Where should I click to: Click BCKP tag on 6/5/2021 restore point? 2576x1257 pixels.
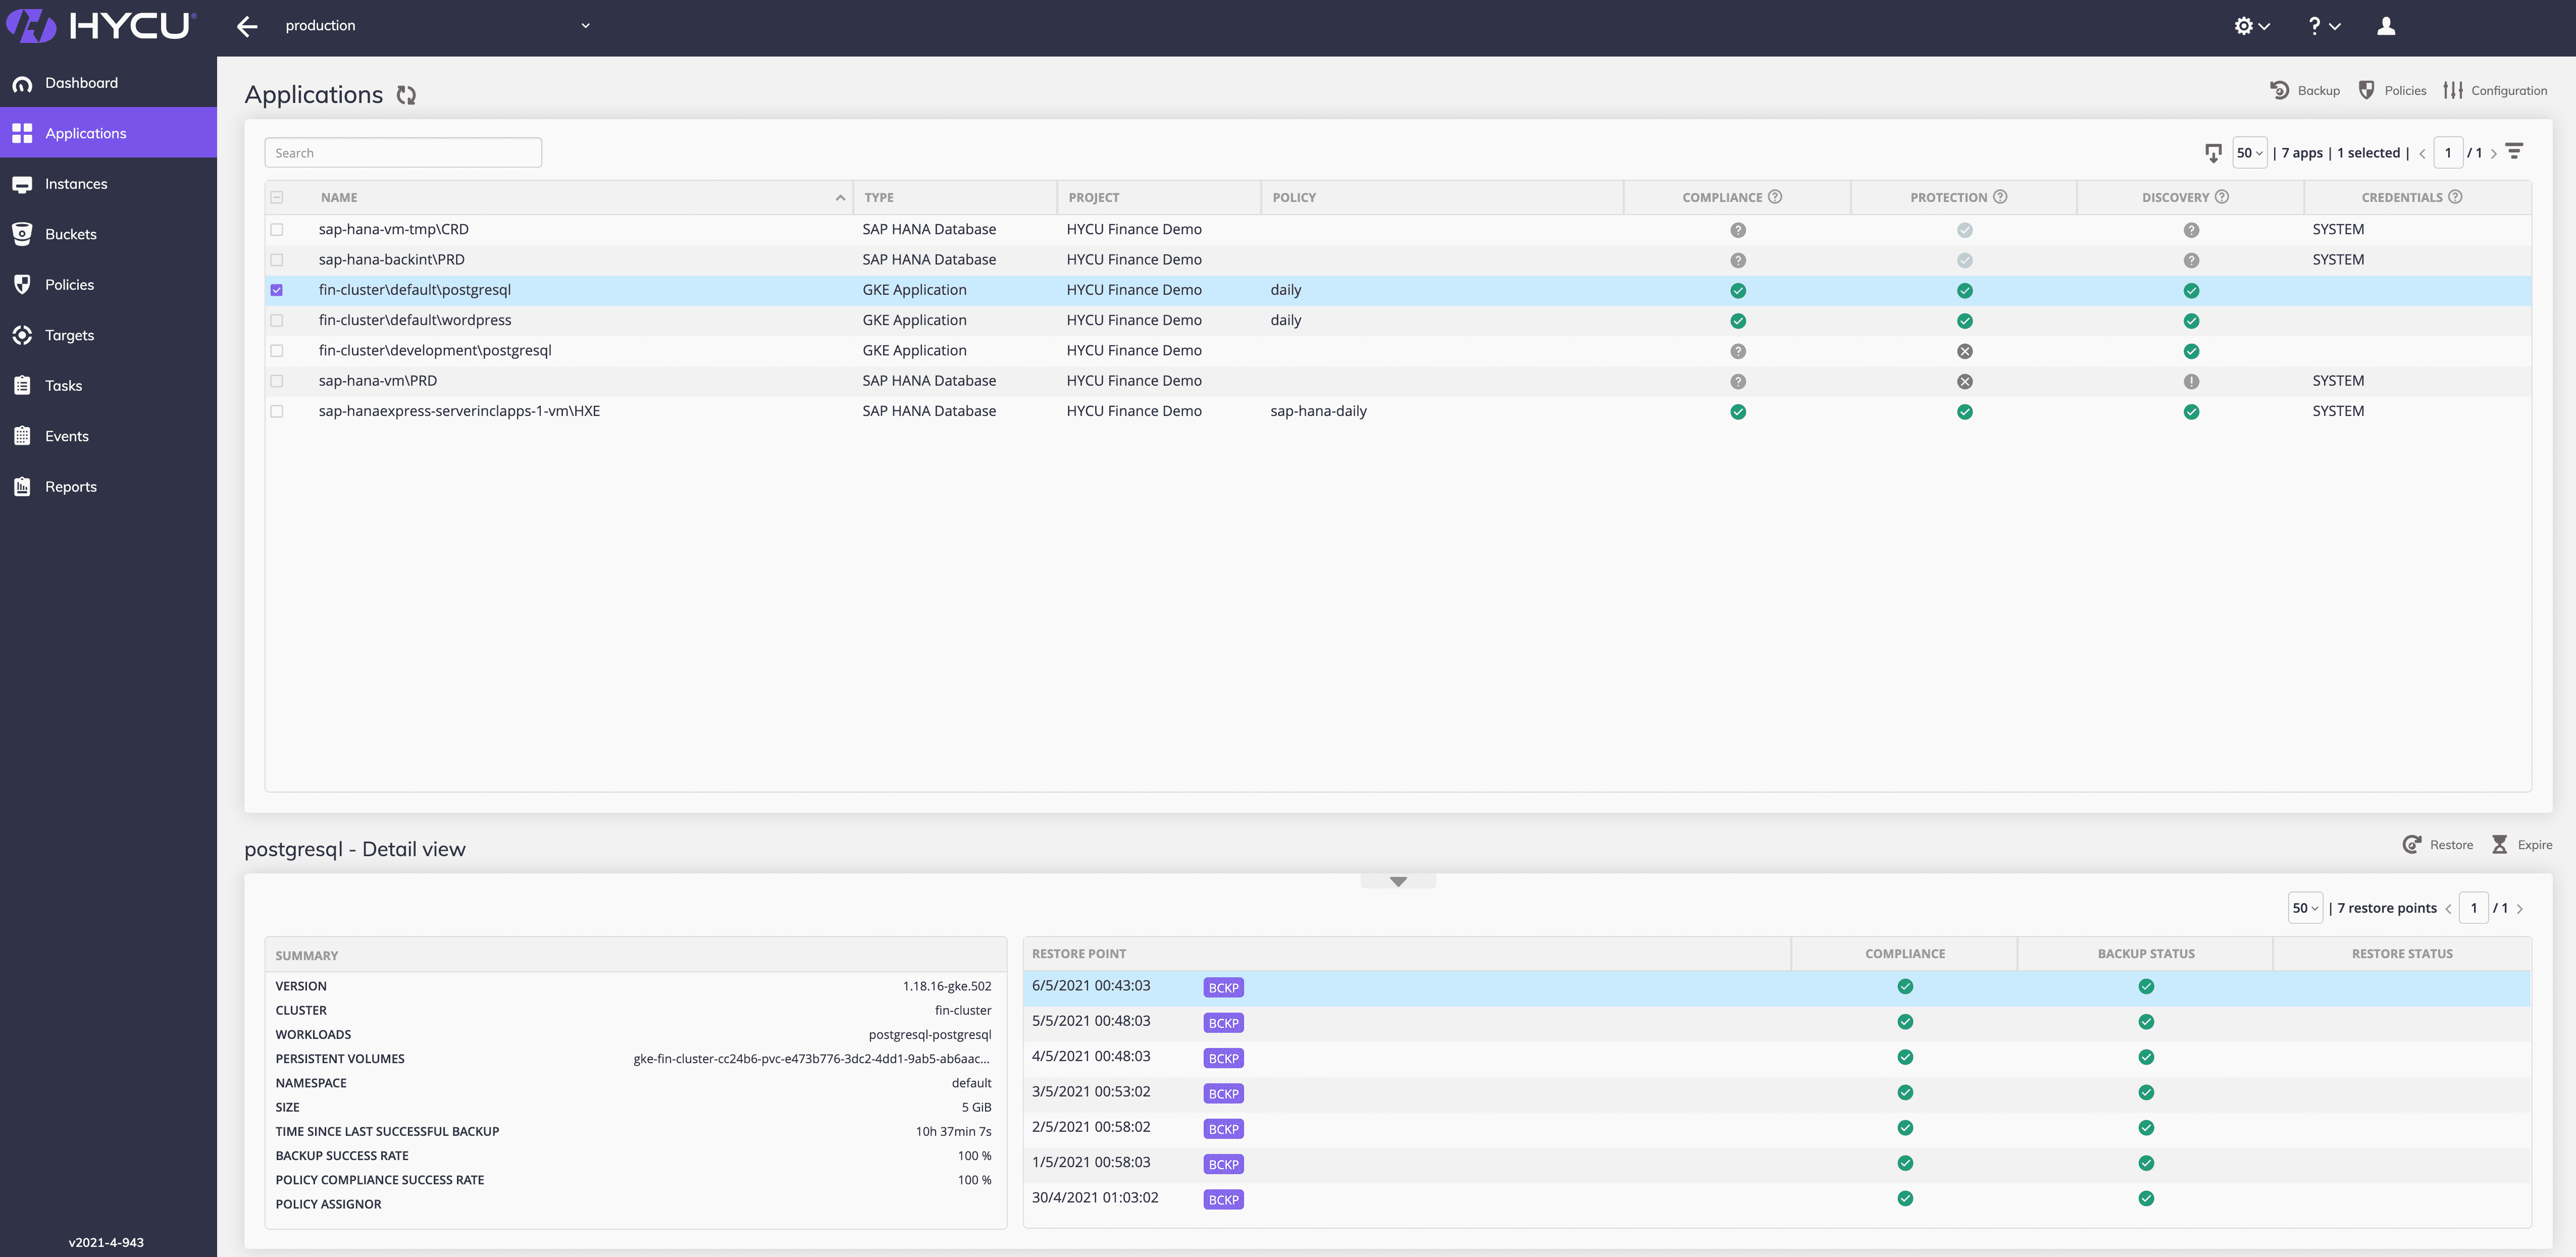coord(1223,988)
